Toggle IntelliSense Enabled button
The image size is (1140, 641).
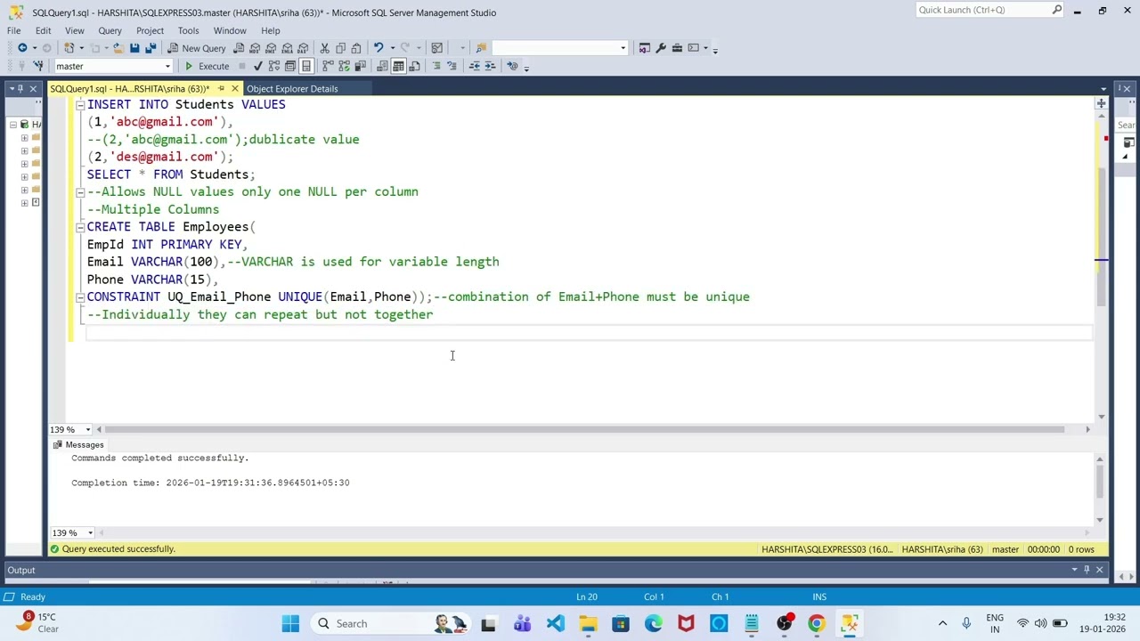tap(305, 66)
